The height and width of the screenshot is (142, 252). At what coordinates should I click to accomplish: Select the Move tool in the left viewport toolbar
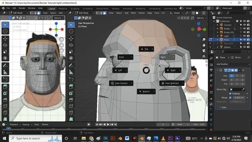5,38
